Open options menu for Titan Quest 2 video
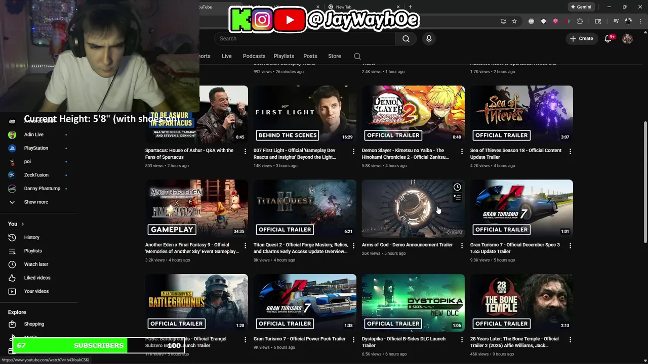648x364 pixels. [353, 246]
